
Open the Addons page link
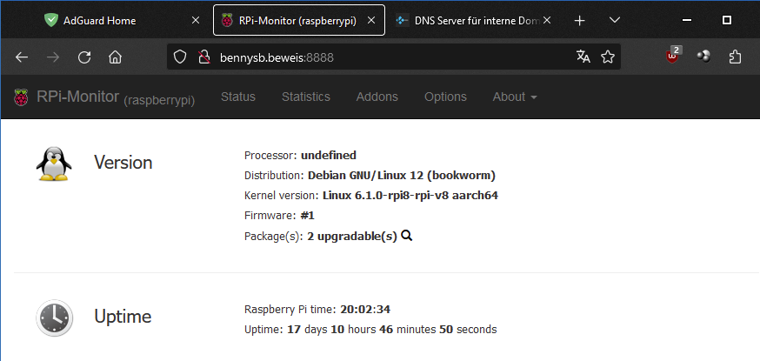pyautogui.click(x=377, y=97)
